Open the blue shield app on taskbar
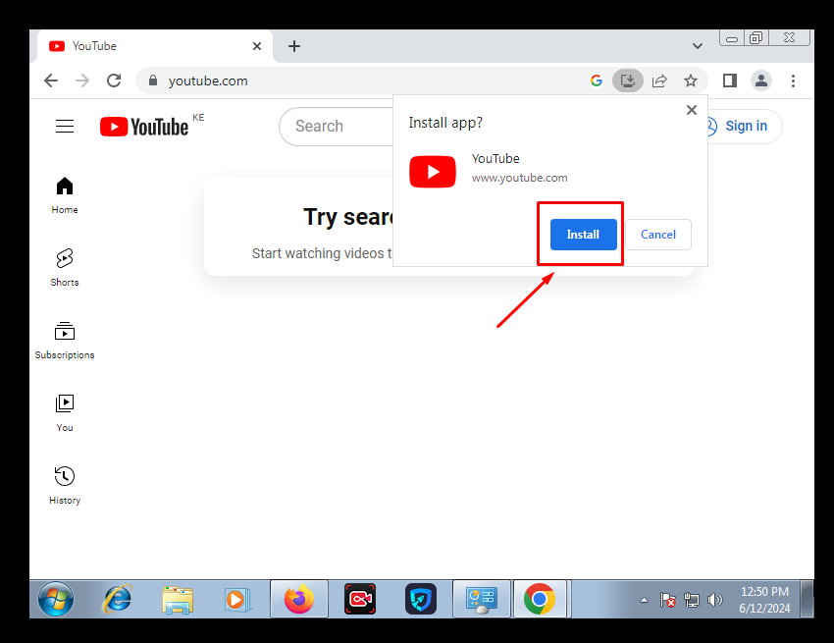Image resolution: width=834 pixels, height=643 pixels. tap(421, 600)
